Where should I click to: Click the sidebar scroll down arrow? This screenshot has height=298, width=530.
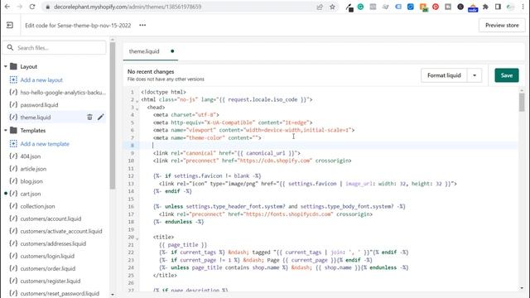113,295
